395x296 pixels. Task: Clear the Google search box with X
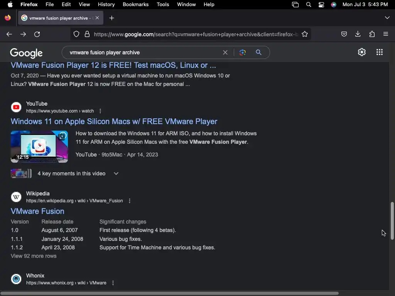(x=225, y=52)
